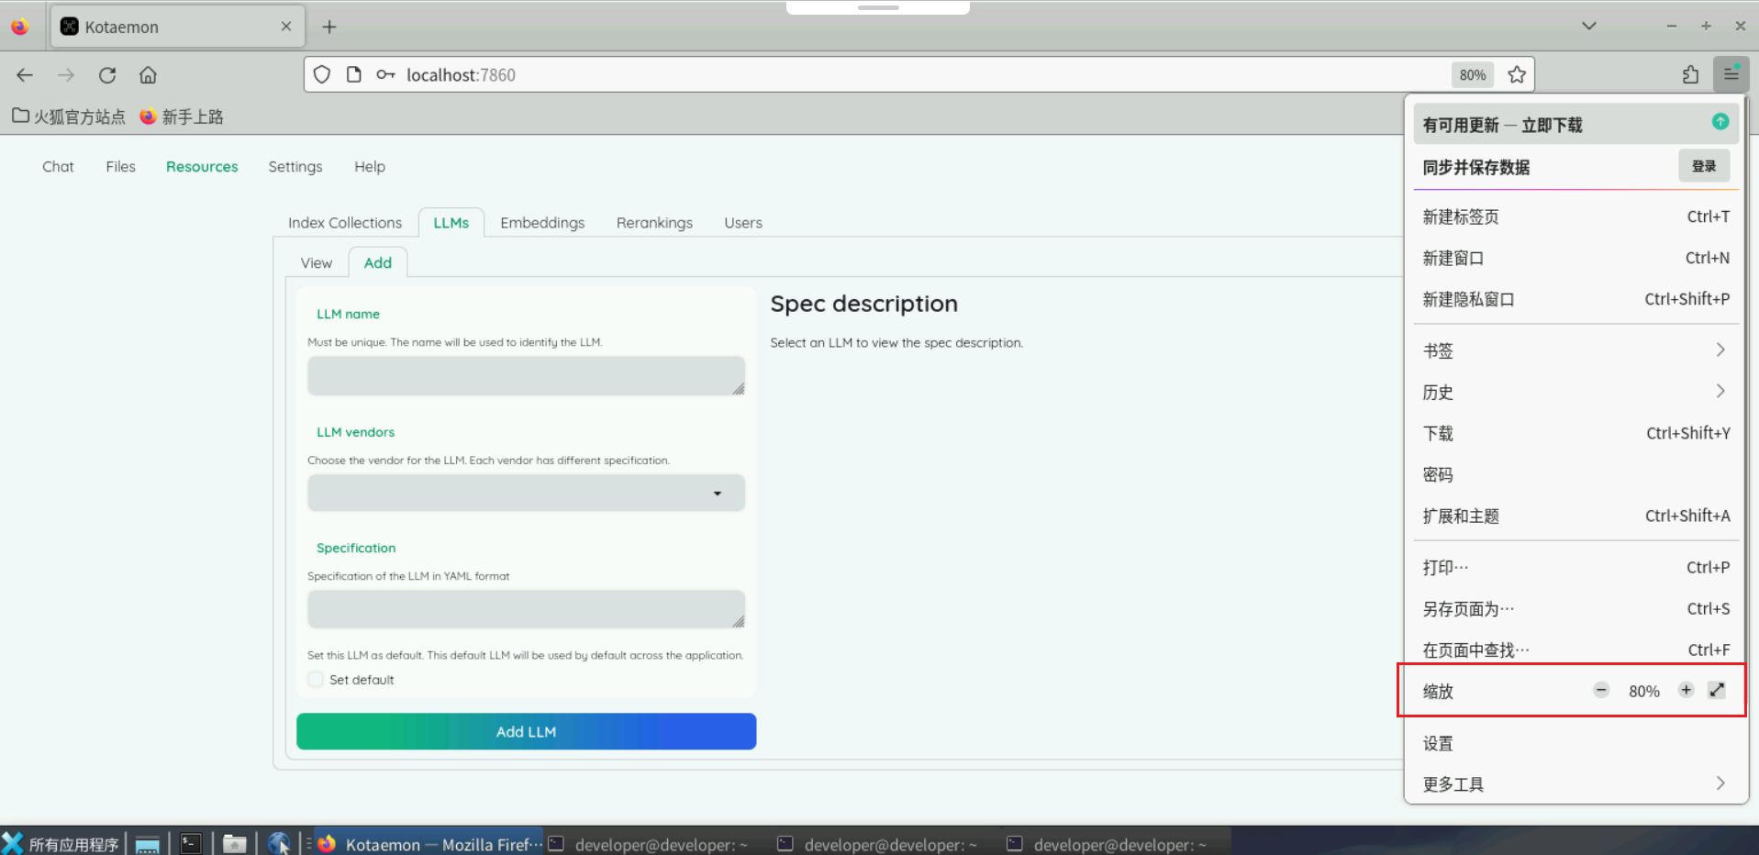Click into the LLM name text field

(x=527, y=376)
